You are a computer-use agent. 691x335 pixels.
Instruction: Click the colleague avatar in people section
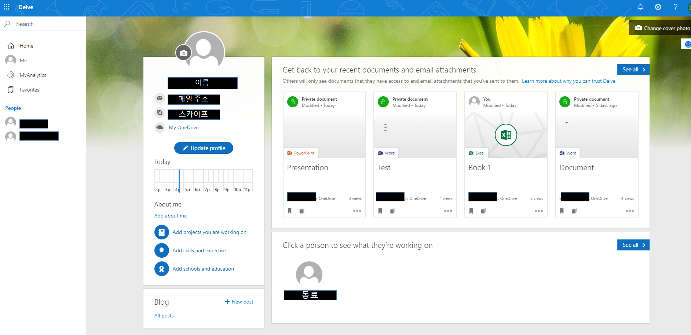(x=309, y=274)
